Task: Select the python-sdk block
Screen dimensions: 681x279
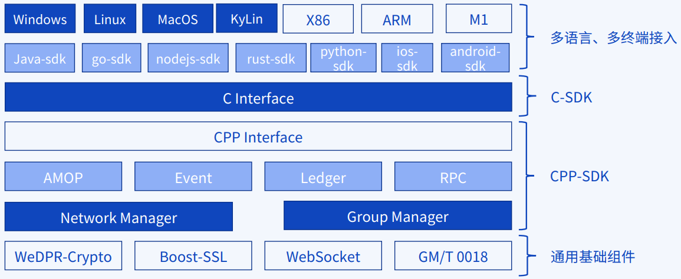Action: pos(343,58)
